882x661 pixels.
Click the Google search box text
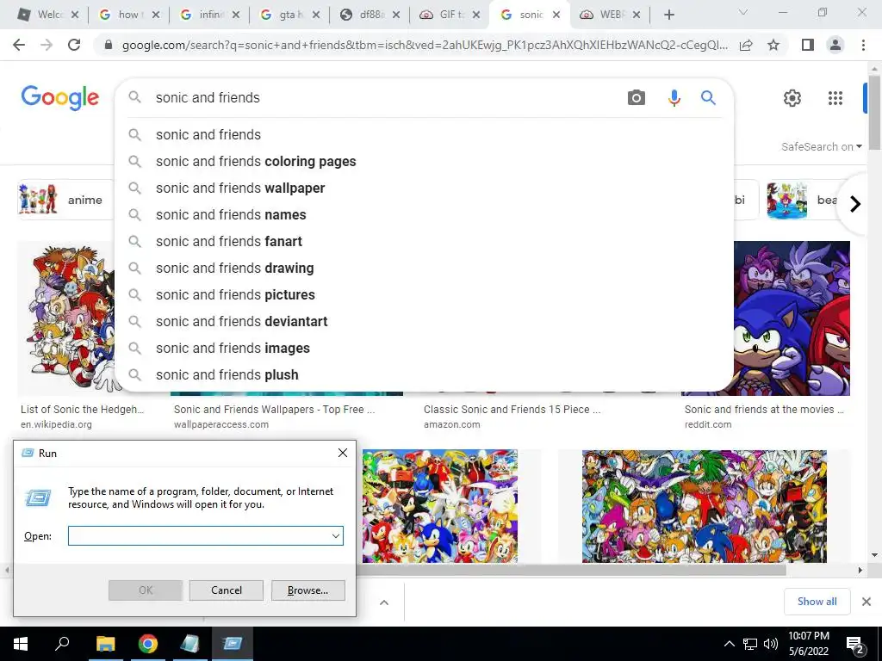(208, 98)
